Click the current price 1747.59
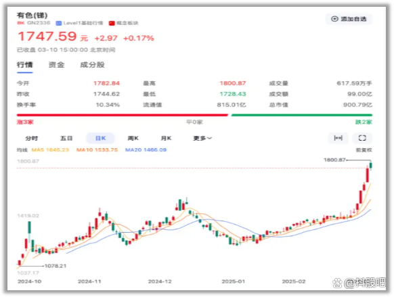 (47, 37)
